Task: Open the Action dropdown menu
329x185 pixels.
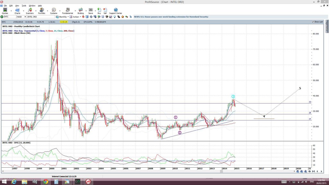Action: click(80, 17)
